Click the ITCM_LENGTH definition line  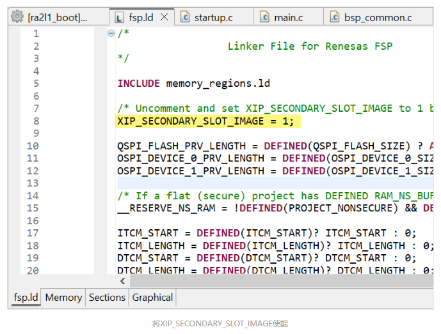[x=275, y=246]
